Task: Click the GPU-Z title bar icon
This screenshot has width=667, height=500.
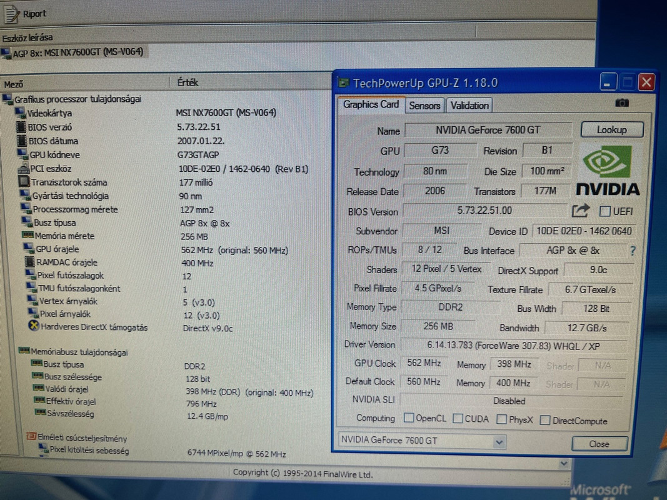Action: [x=343, y=82]
